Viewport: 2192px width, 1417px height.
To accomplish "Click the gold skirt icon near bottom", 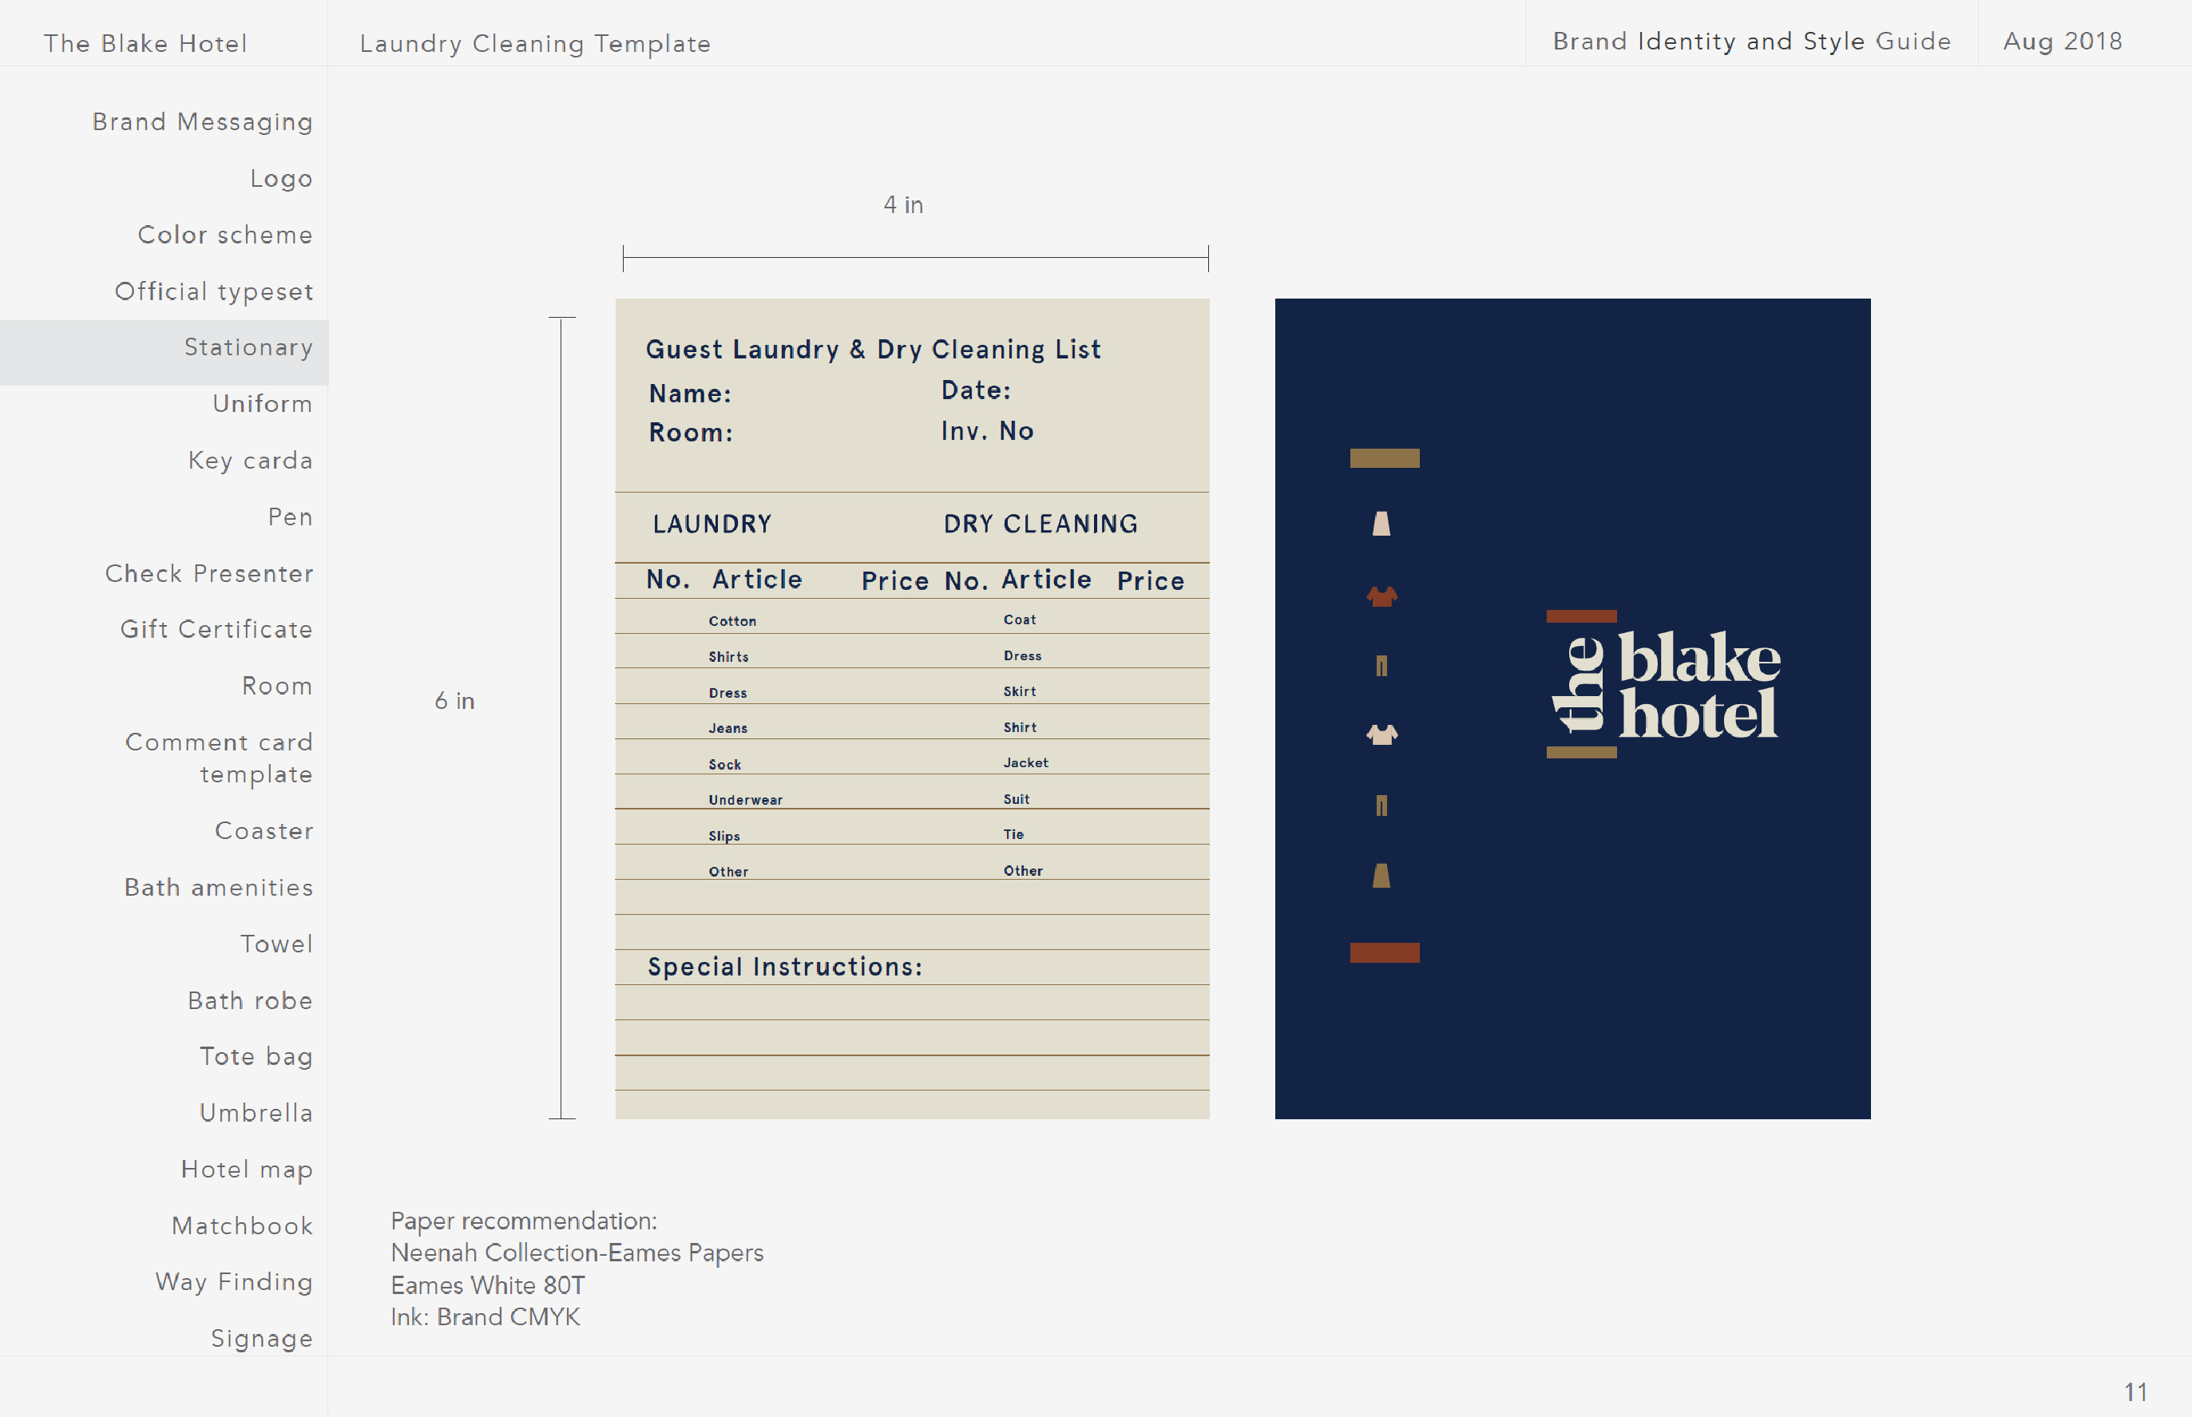I will point(1381,875).
